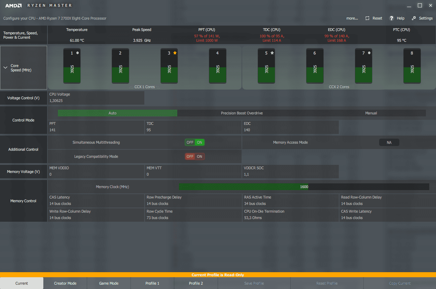This screenshot has height=289, width=436.
Task: Select the core 4 speed bar
Action: pyautogui.click(x=218, y=66)
